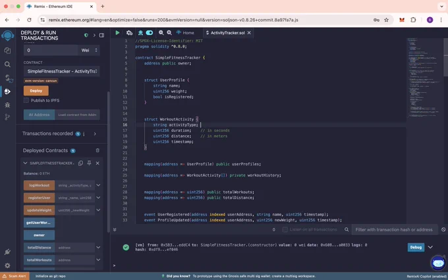
Task: Check the Publish to IPFS checkbox
Action: 26,100
